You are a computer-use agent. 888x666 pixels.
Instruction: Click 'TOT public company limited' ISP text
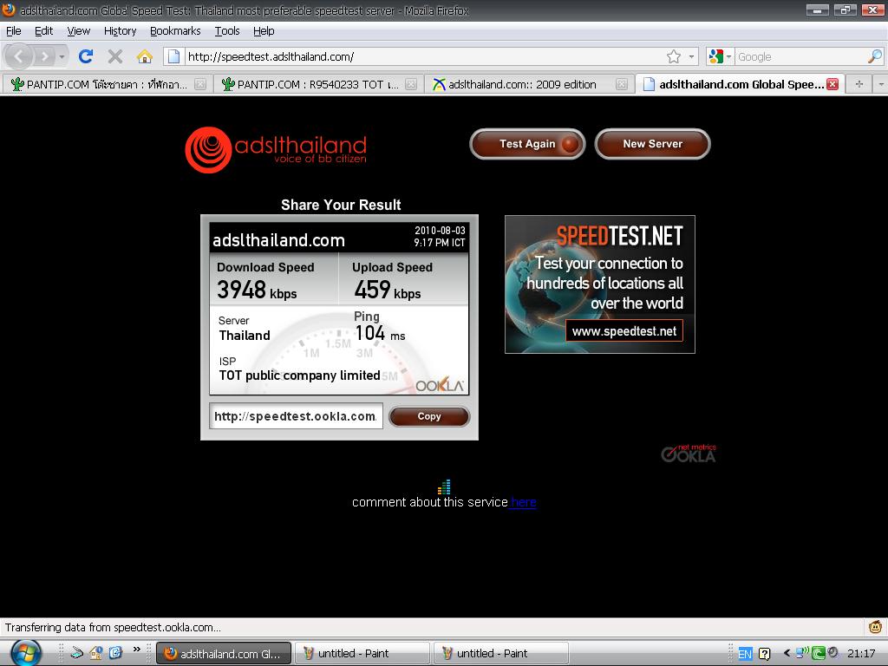(299, 375)
